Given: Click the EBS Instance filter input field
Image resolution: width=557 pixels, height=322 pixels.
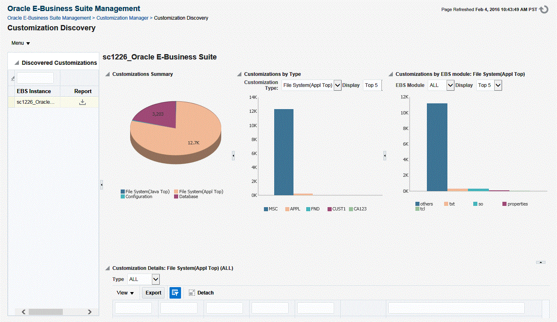Looking at the screenshot, I should (x=35, y=78).
